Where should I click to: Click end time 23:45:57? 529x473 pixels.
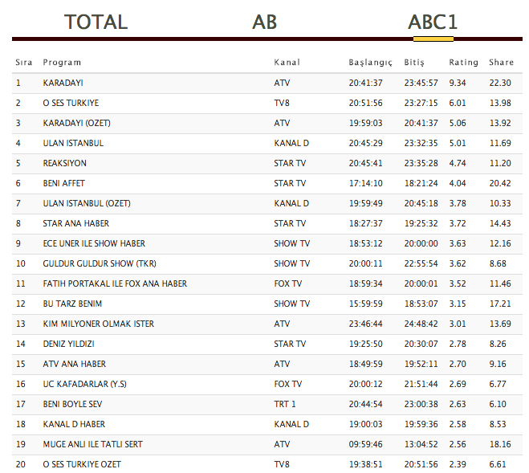point(421,83)
